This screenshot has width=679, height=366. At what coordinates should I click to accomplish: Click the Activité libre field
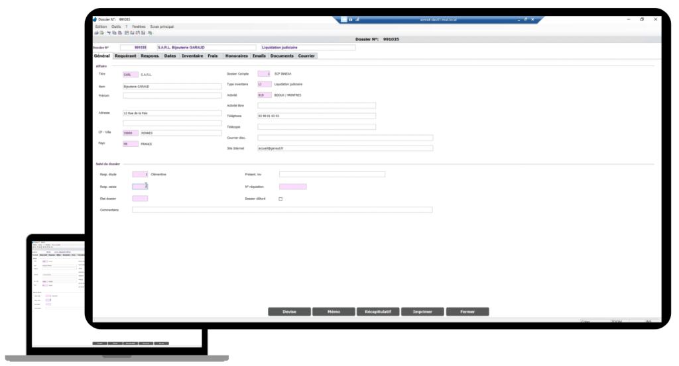click(316, 105)
